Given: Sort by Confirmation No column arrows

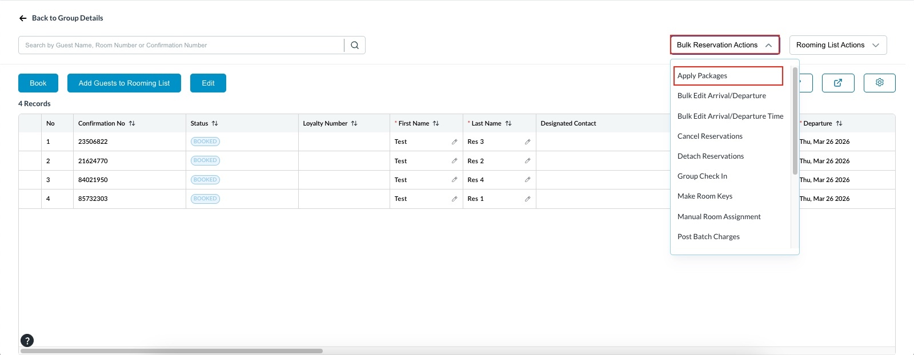Looking at the screenshot, I should point(132,123).
